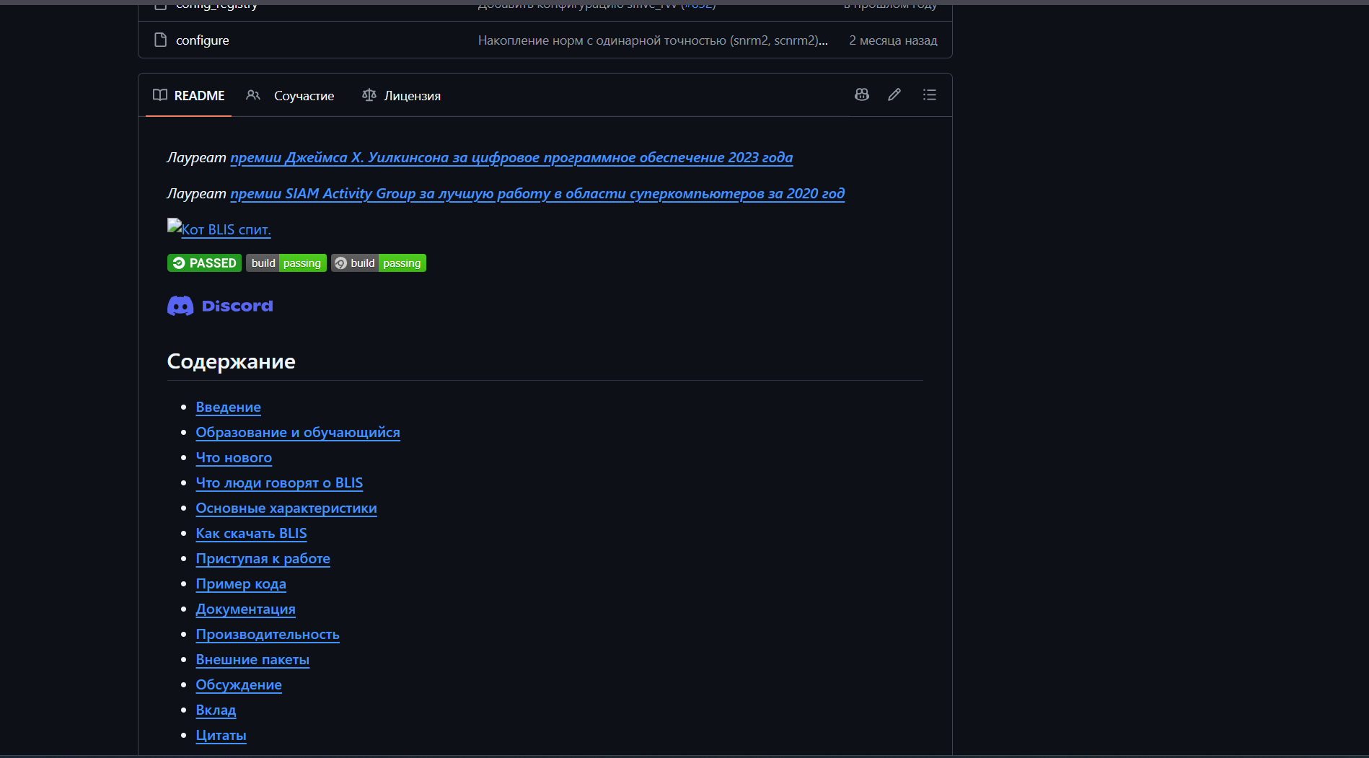1369x758 pixels.
Task: Switch to the README tab
Action: tap(189, 95)
